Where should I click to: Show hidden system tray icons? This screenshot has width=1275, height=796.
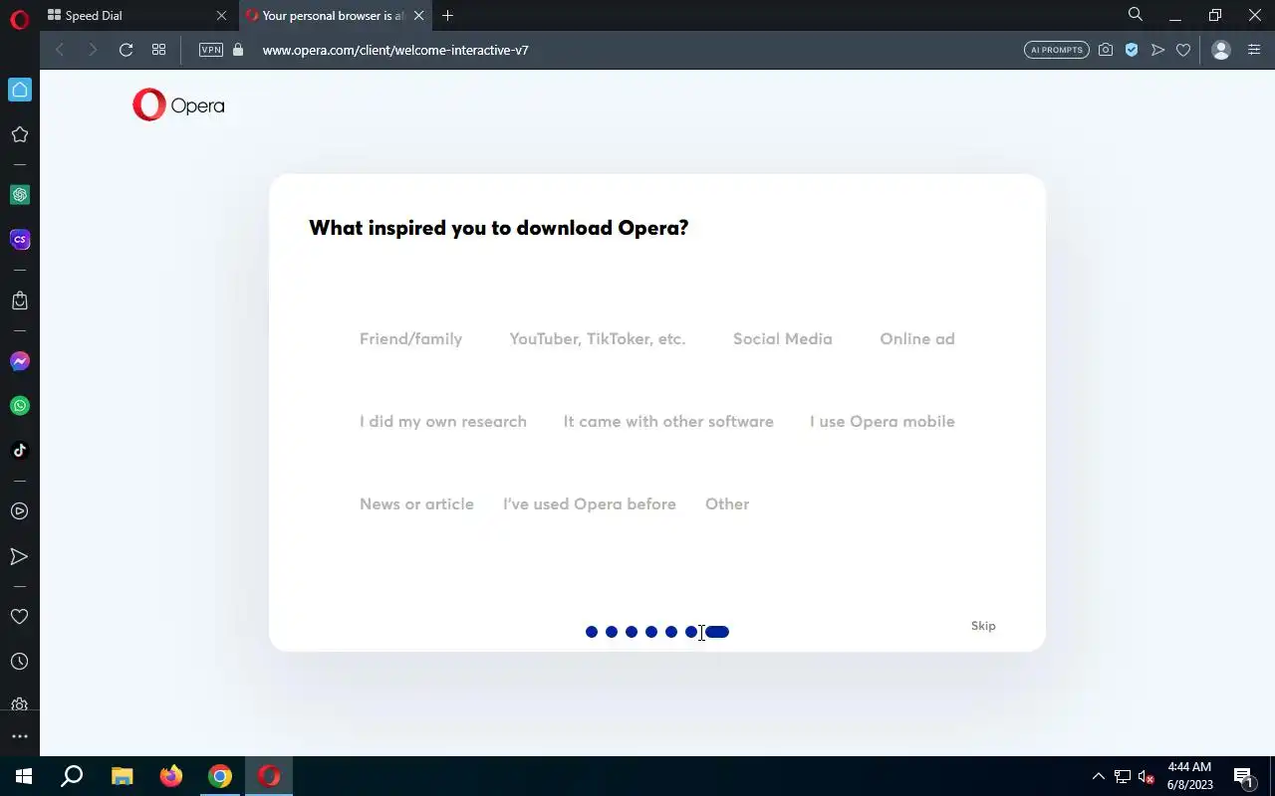pos(1099,776)
